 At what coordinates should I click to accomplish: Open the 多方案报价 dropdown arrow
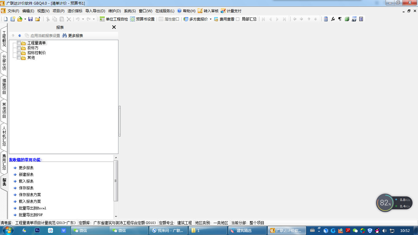point(211,19)
